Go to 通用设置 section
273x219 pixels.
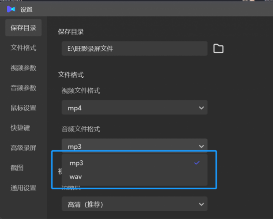click(23, 188)
